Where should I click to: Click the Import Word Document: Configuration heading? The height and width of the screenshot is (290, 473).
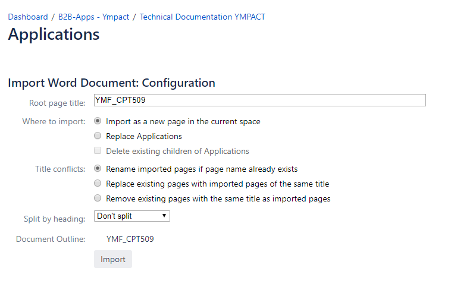112,83
